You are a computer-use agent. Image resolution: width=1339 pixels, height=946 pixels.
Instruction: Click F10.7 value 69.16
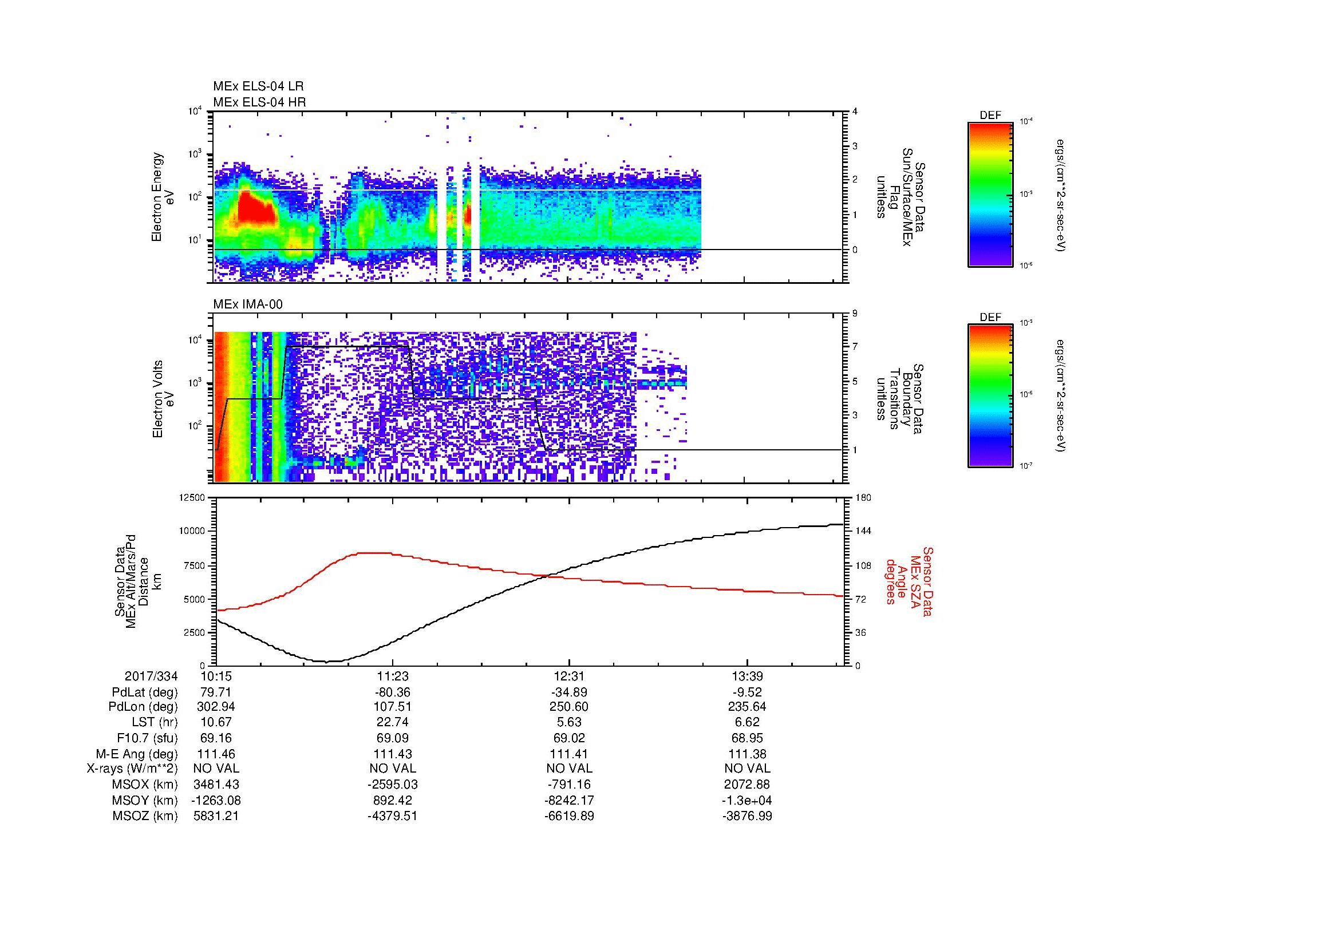pos(216,738)
